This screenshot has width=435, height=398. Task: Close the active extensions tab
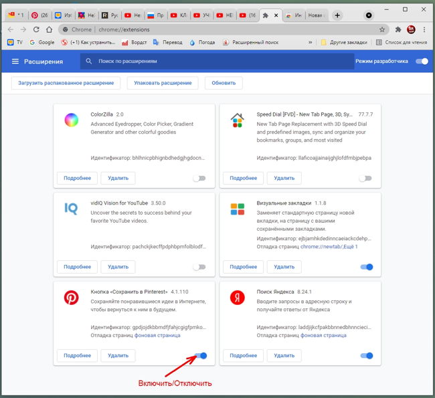(x=276, y=15)
